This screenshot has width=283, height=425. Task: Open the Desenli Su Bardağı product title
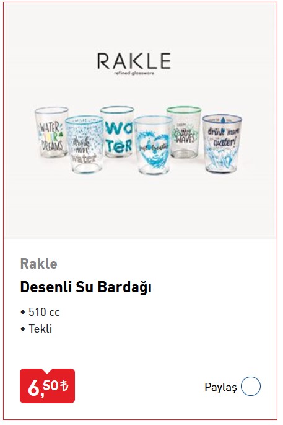(85, 287)
